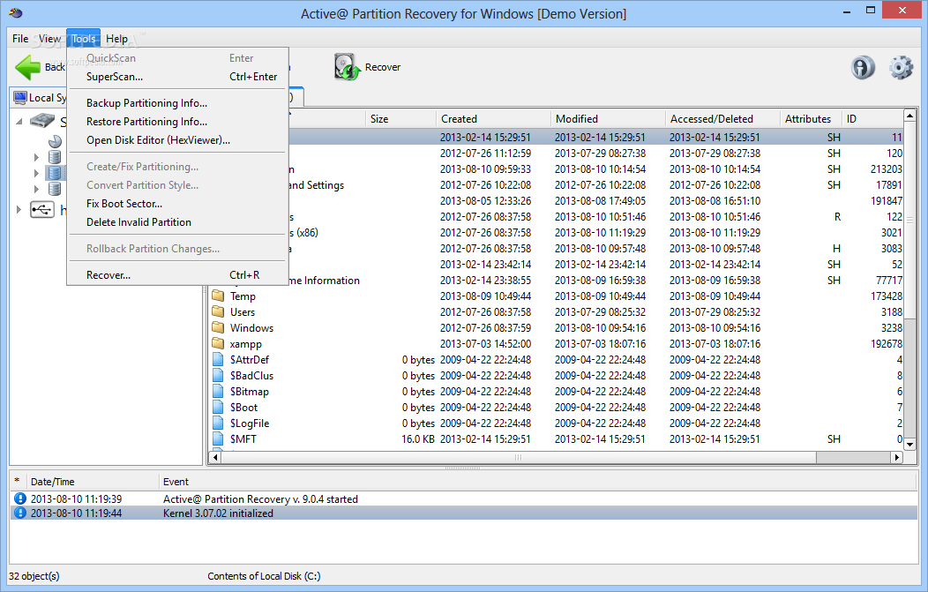Select the unallocated pie-chart icon in tree
The height and width of the screenshot is (592, 928).
point(55,141)
